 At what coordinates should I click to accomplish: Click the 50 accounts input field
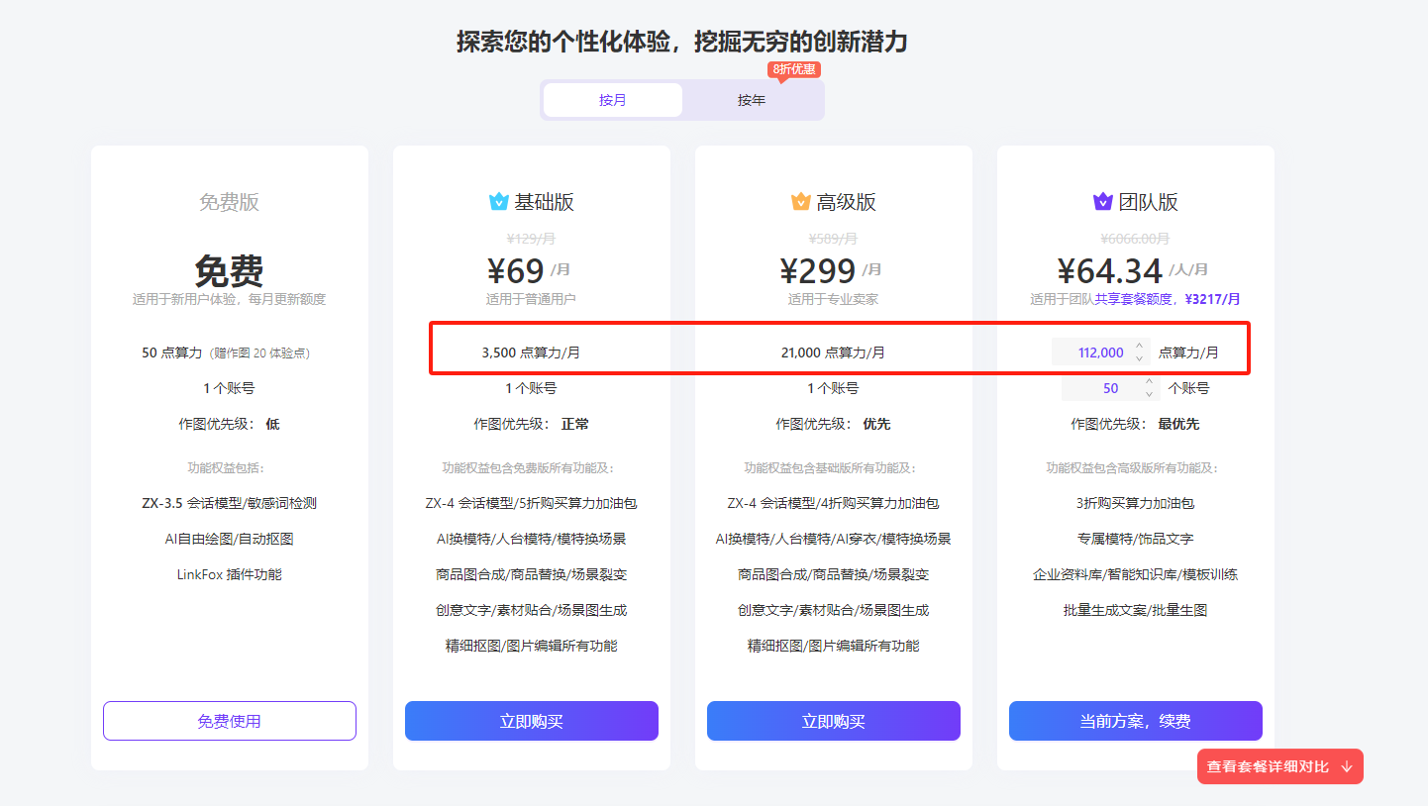[1109, 387]
